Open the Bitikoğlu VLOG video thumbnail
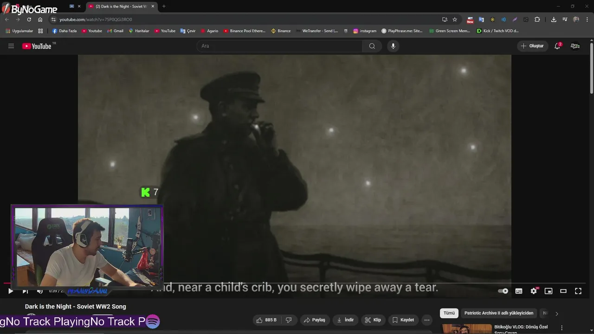Image resolution: width=594 pixels, height=334 pixels. tap(466, 329)
